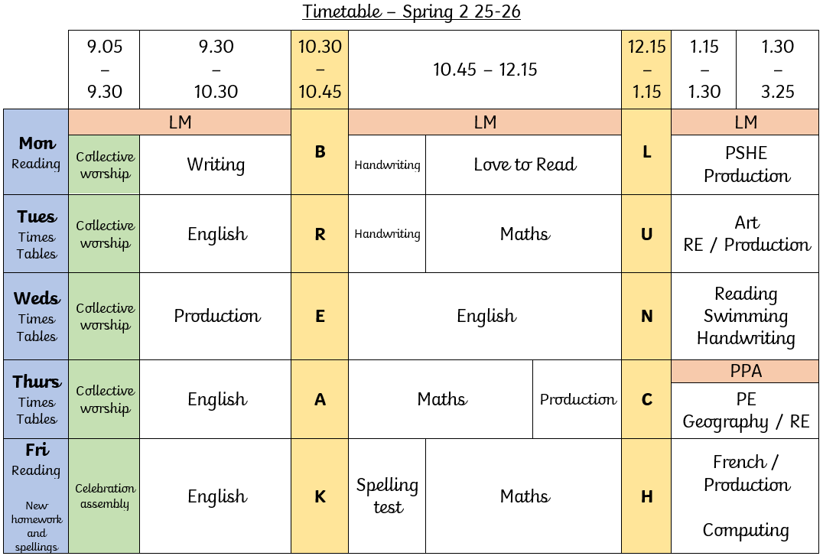
Task: Click Tuesday's "Art RE / Production" cell
Action: [745, 234]
